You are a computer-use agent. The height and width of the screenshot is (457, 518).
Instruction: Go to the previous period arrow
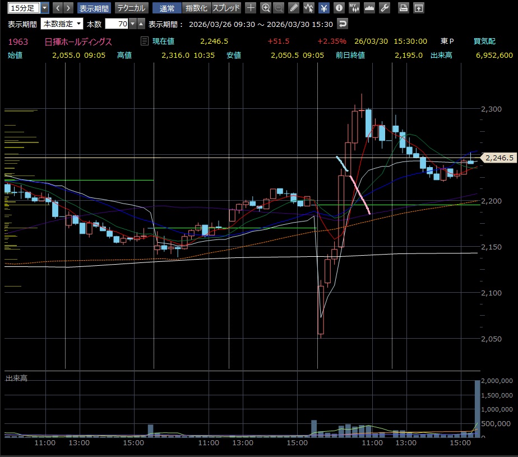click(x=57, y=8)
